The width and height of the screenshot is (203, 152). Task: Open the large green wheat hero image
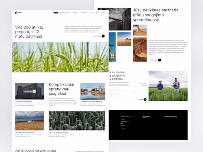click(60, 57)
